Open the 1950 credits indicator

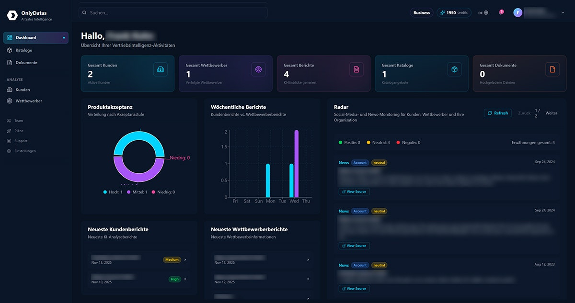tap(454, 13)
